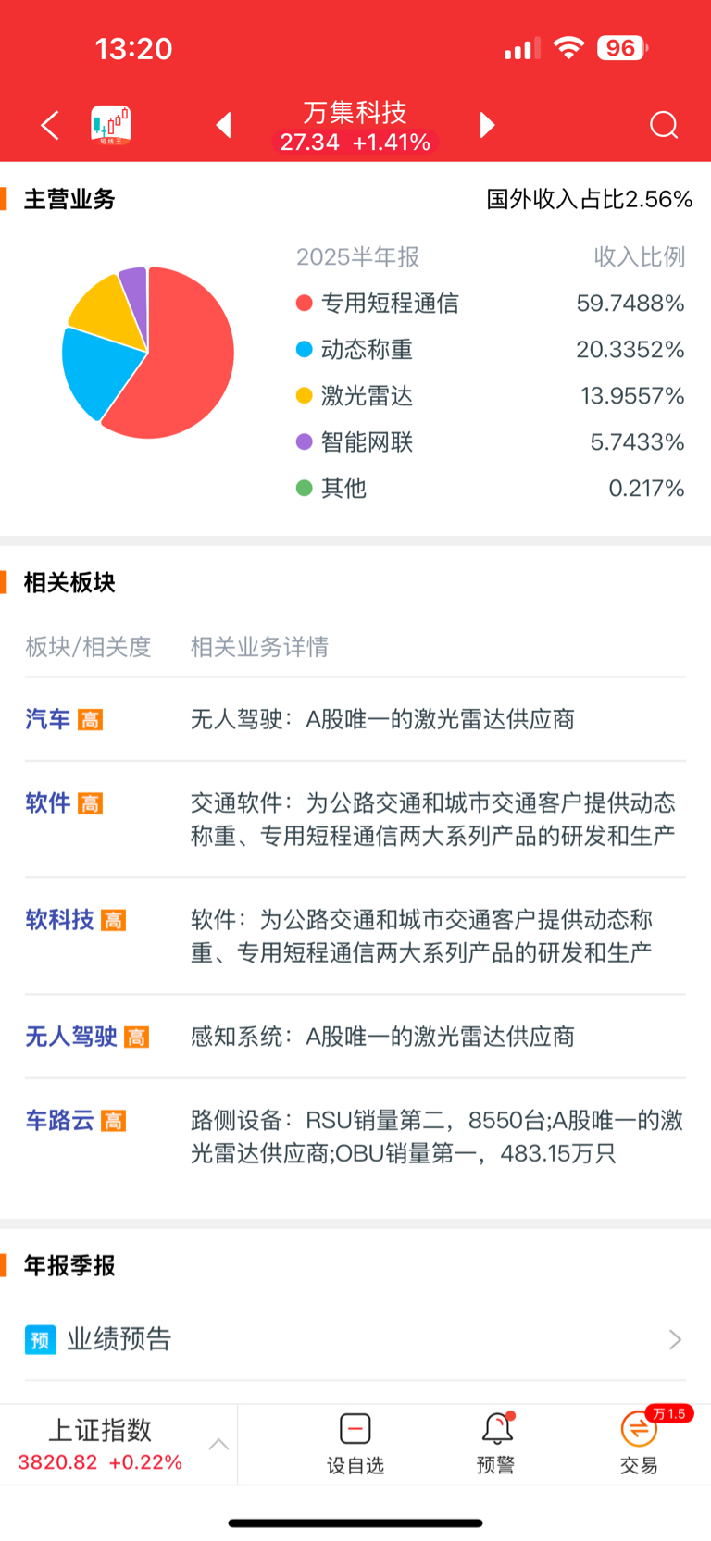Open the 车路云 sector link
711x1541 pixels.
click(59, 1120)
